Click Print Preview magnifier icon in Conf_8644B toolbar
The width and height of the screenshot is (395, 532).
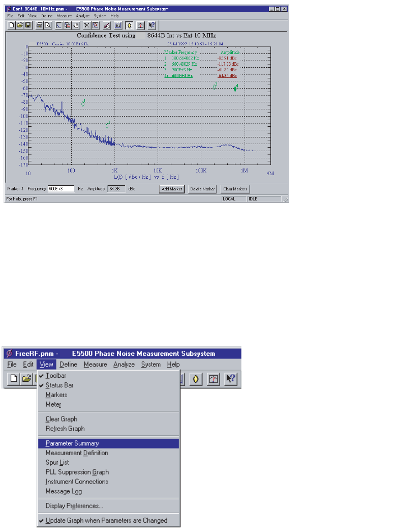(48, 25)
